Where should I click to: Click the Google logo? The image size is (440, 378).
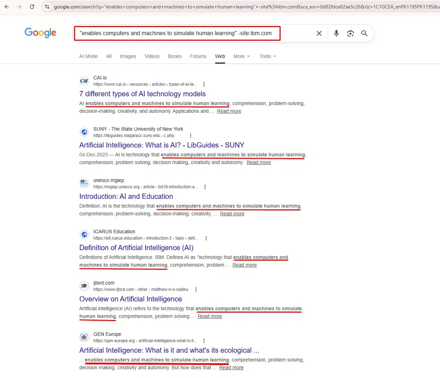40,33
